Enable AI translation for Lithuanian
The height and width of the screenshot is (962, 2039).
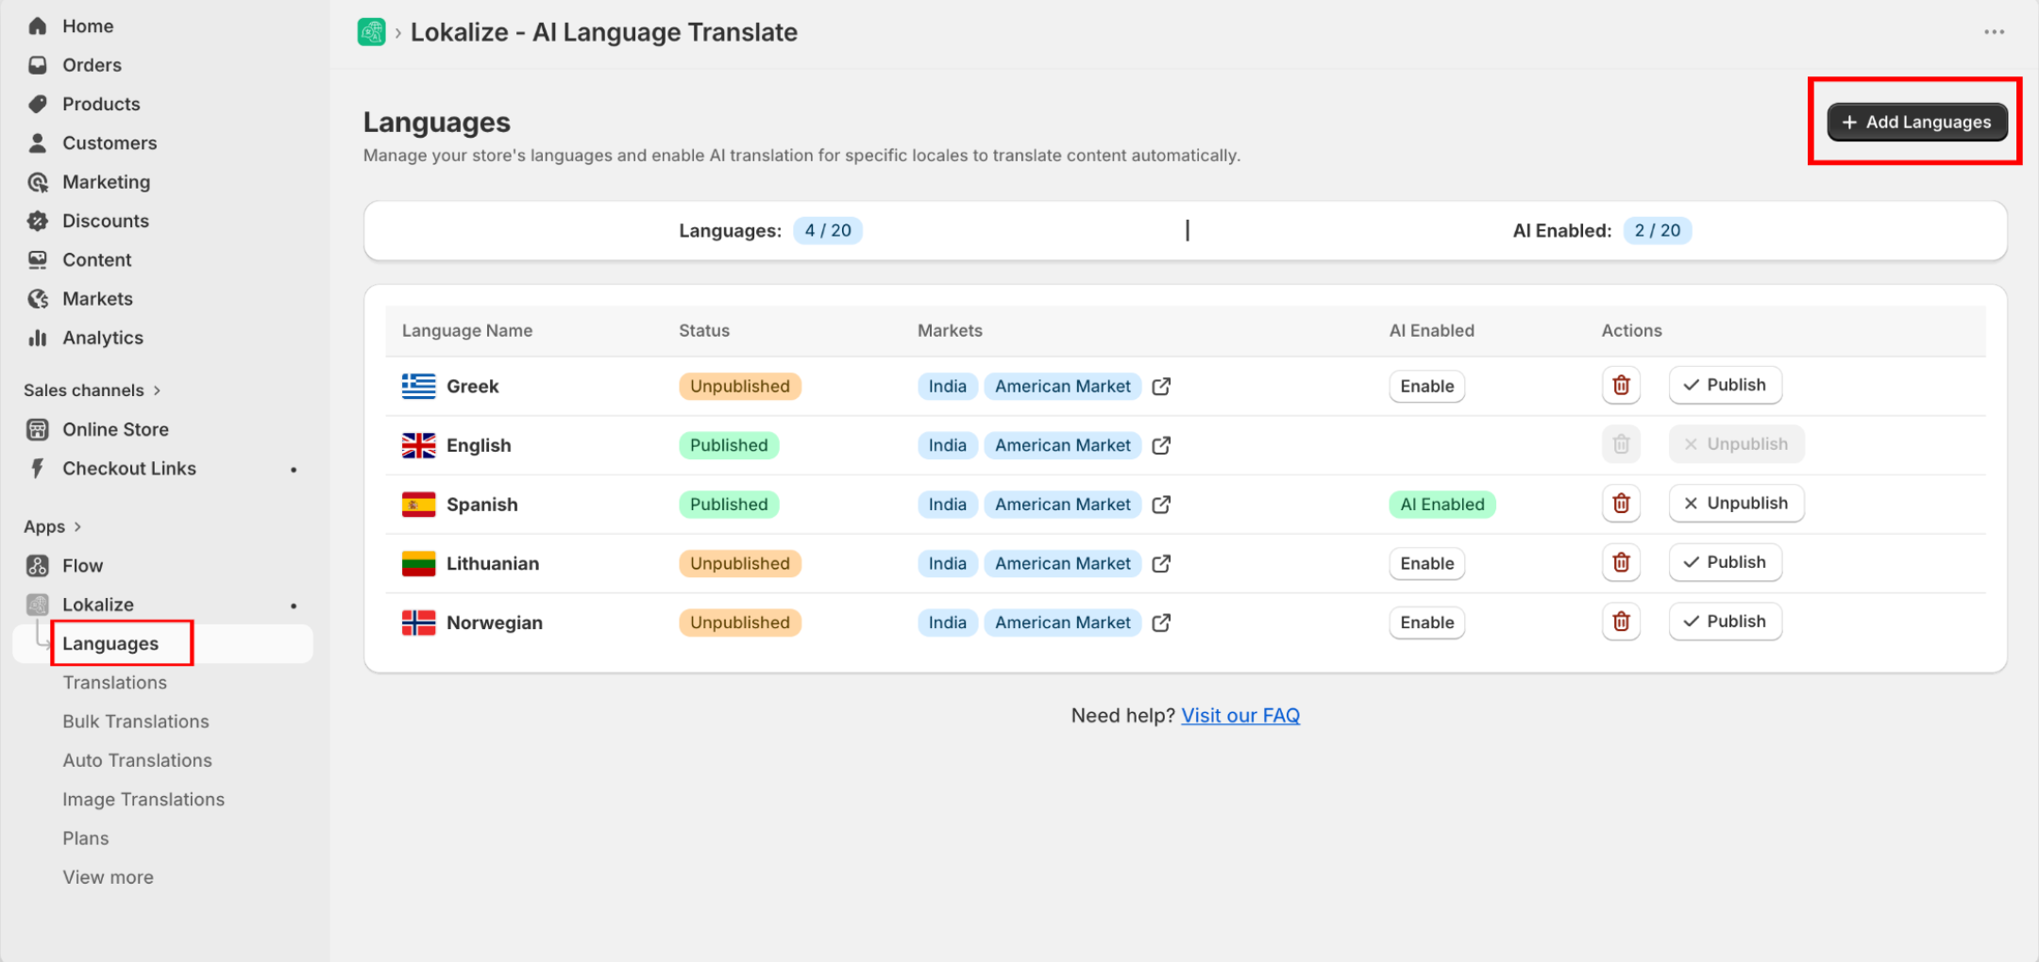[x=1426, y=564]
